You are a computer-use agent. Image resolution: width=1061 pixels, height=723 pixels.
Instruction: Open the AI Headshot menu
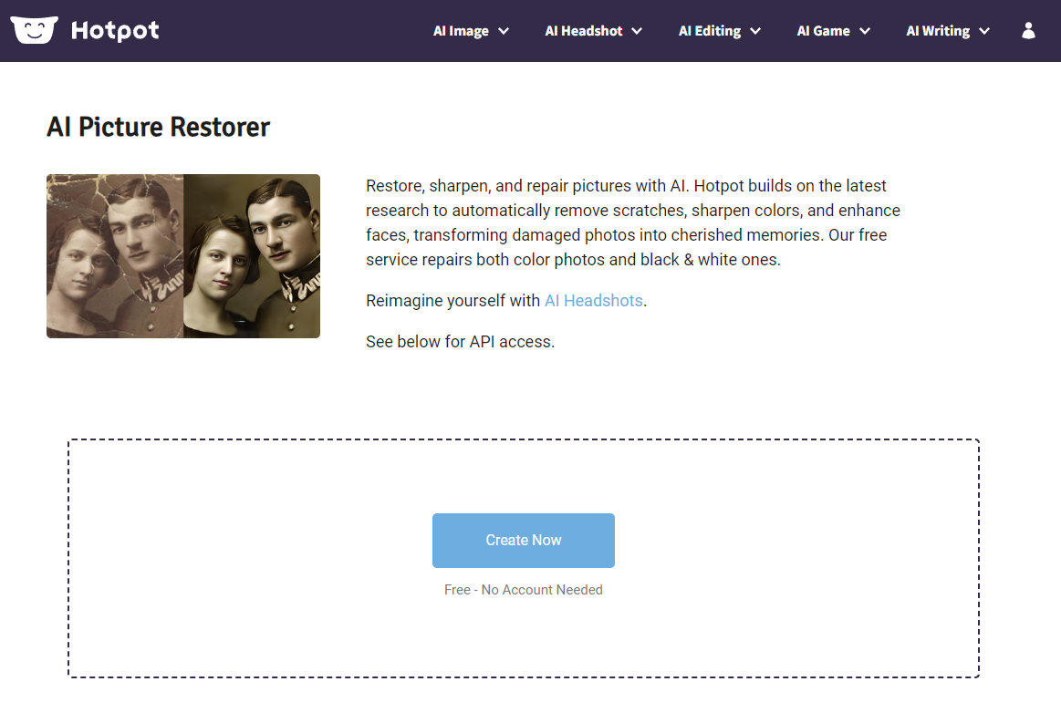584,31
